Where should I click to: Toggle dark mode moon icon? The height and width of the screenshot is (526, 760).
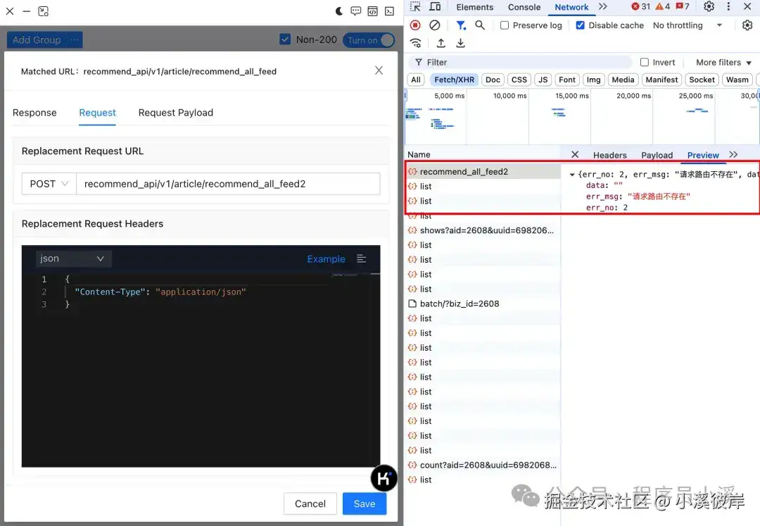pos(339,11)
